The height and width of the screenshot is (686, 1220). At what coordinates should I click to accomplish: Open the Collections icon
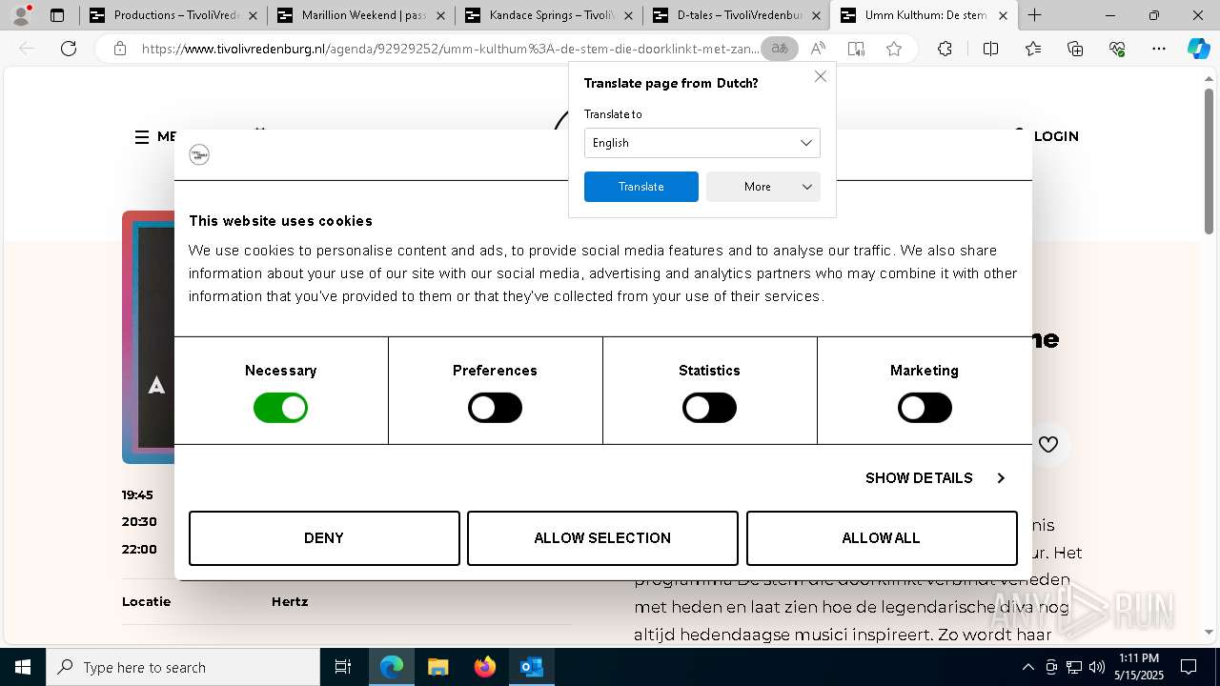click(x=1075, y=49)
